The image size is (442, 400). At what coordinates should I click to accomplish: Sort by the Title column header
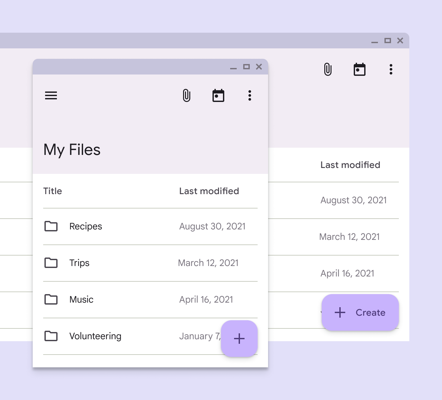[53, 191]
